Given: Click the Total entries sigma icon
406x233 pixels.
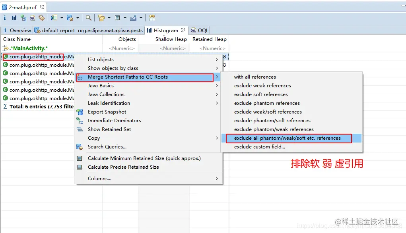Looking at the screenshot, I should 5,106.
